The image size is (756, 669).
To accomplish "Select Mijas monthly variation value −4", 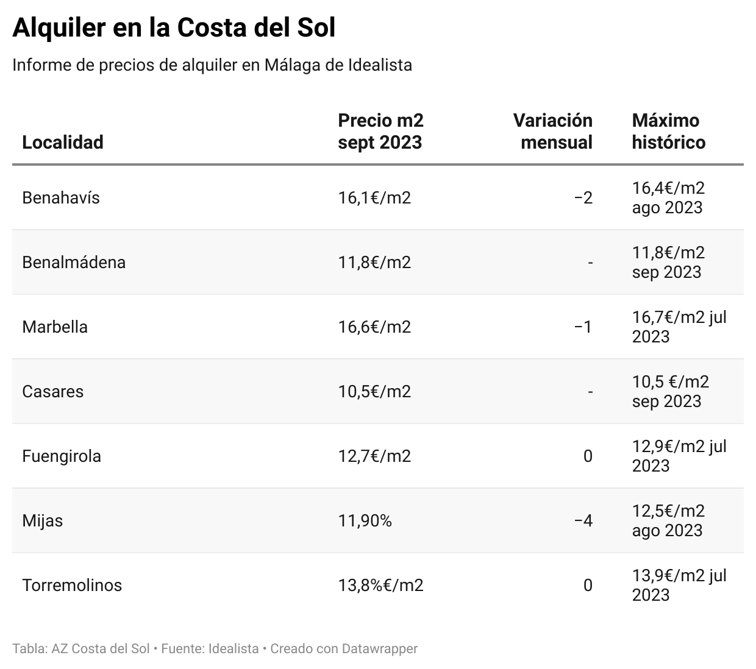I will [x=583, y=521].
